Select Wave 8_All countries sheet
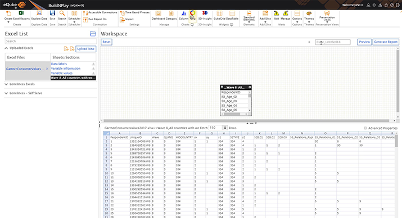This screenshot has width=402, height=218. [x=73, y=78]
